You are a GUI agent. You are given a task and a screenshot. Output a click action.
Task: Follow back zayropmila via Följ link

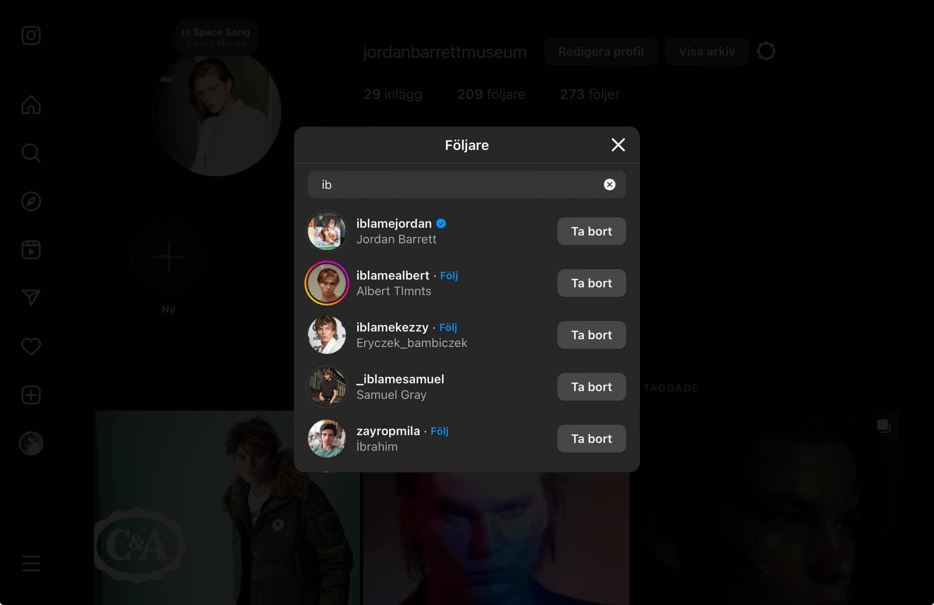point(439,431)
